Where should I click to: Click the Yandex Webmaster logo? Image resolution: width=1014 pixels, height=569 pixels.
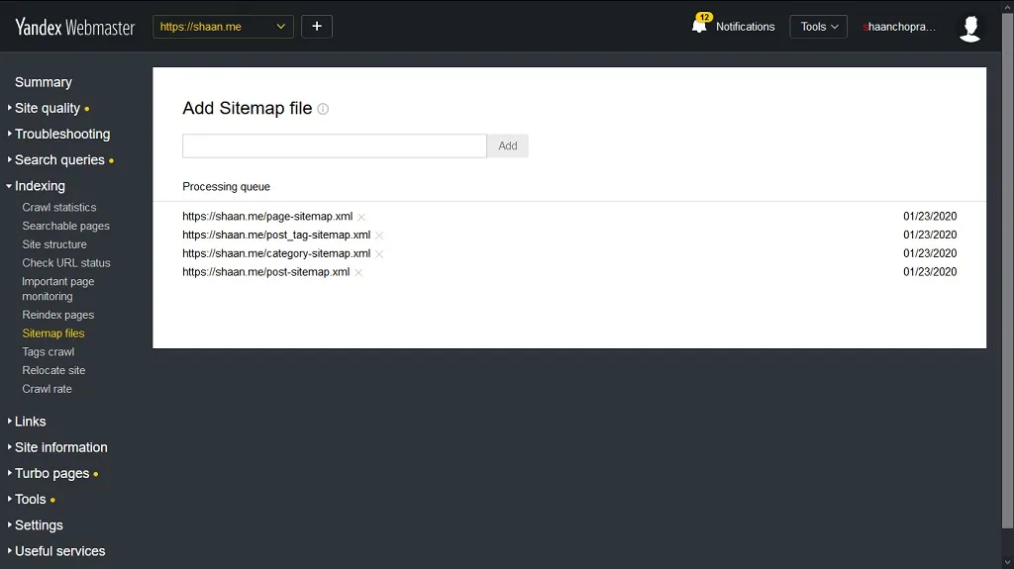[x=74, y=27]
